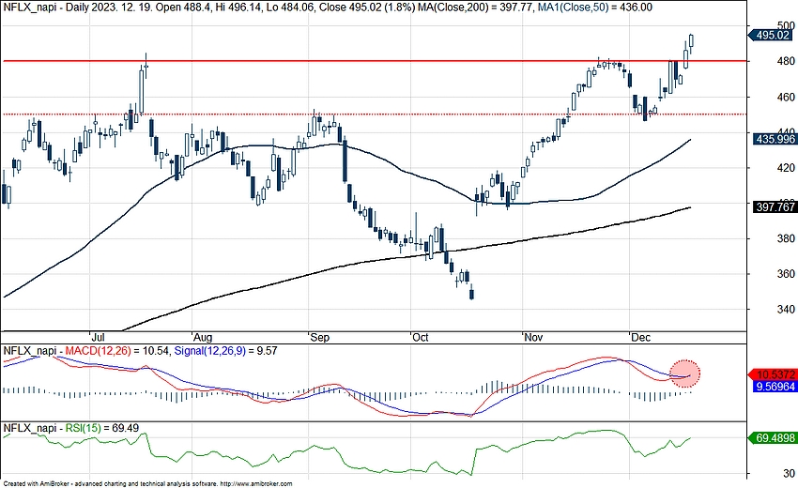
Task: Click the 480 price axis label
Action: (786, 61)
